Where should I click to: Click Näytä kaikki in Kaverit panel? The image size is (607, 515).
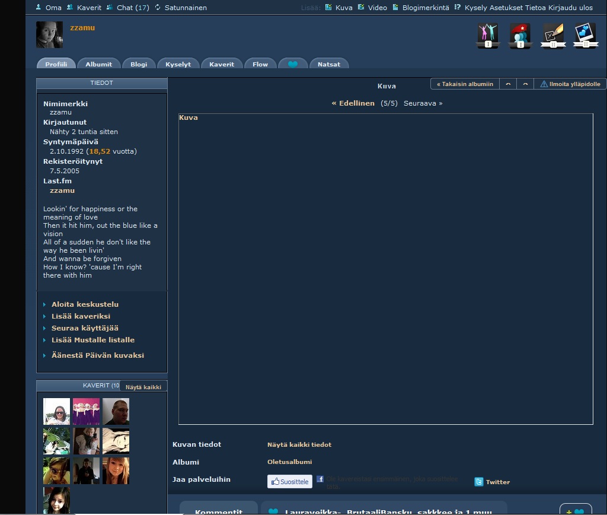[143, 387]
